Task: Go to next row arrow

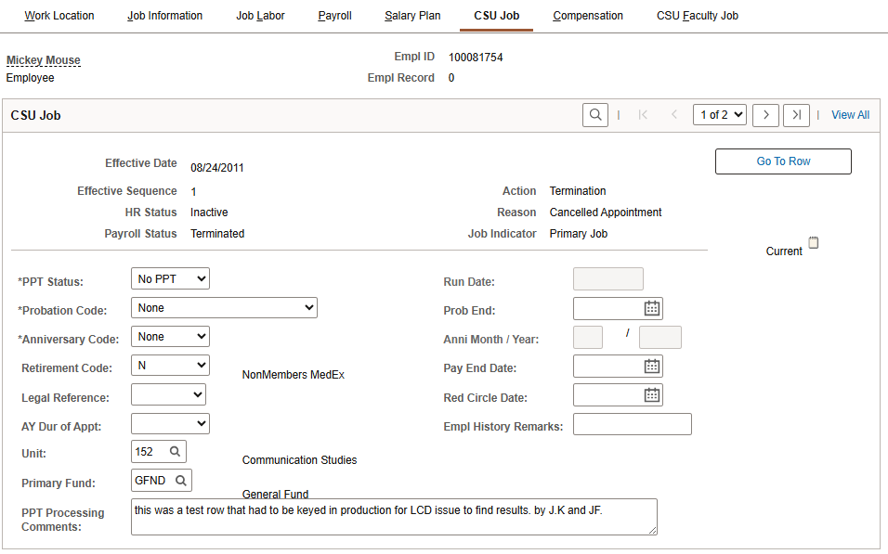Action: pyautogui.click(x=765, y=115)
